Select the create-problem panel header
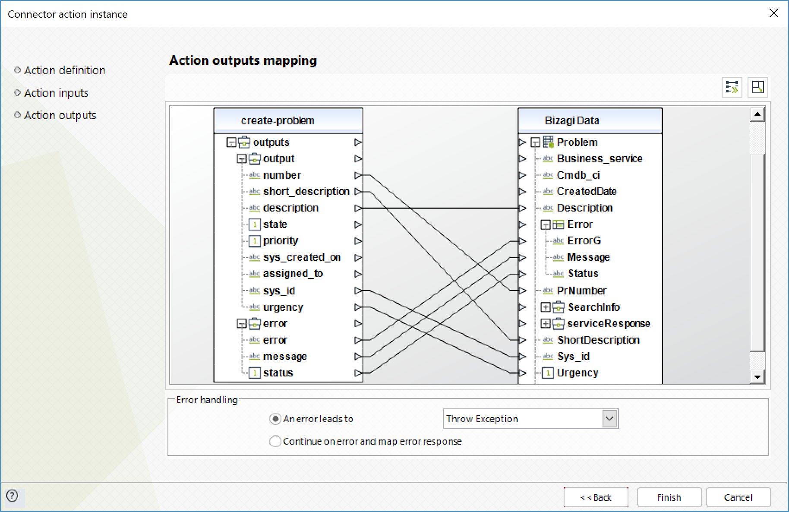The image size is (789, 512). point(288,120)
